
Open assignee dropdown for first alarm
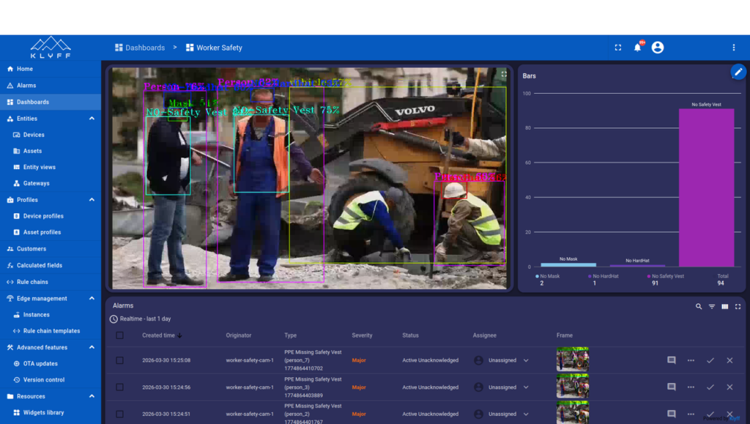coord(526,360)
